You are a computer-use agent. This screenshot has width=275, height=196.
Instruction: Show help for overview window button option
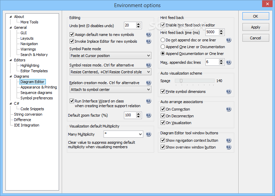(x=228, y=147)
